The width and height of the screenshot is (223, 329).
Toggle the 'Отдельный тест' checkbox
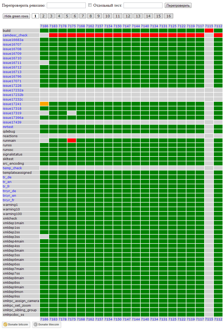90,5
